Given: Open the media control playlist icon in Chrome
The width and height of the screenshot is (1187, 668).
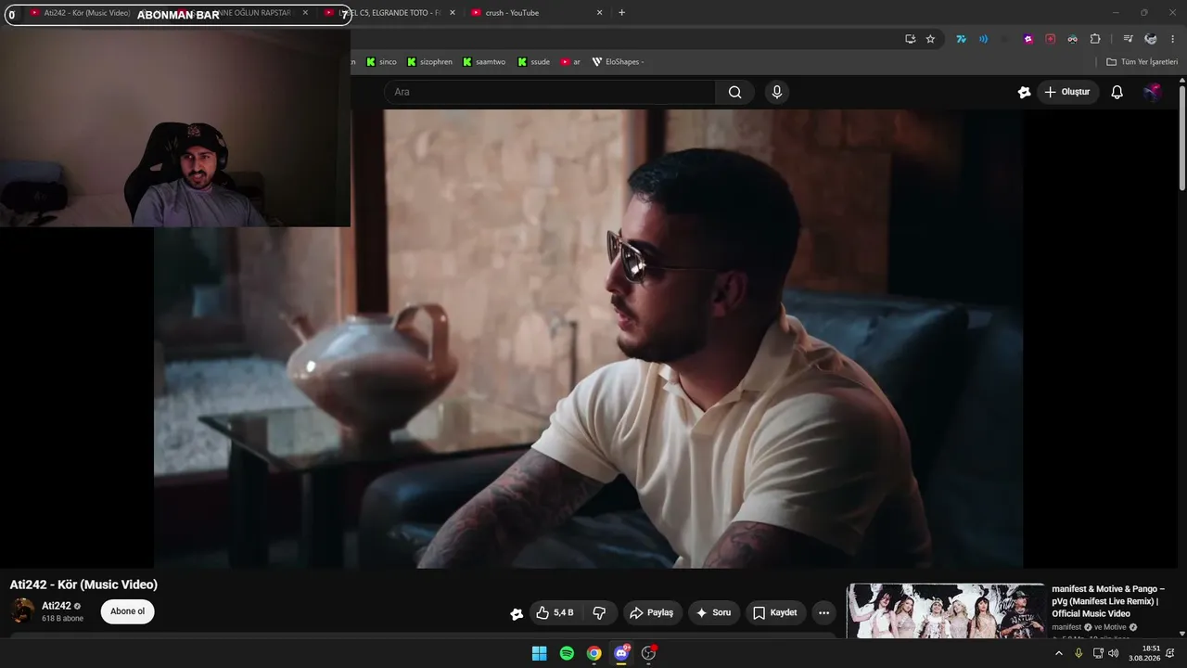Looking at the screenshot, I should (1128, 39).
